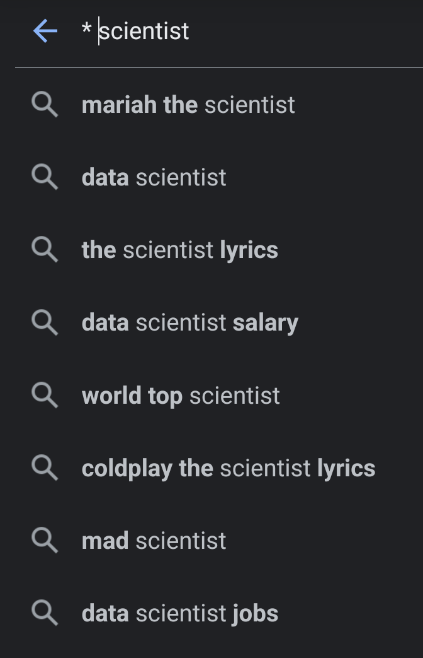Tap the blue back arrow
This screenshot has height=658, width=423.
click(x=45, y=30)
